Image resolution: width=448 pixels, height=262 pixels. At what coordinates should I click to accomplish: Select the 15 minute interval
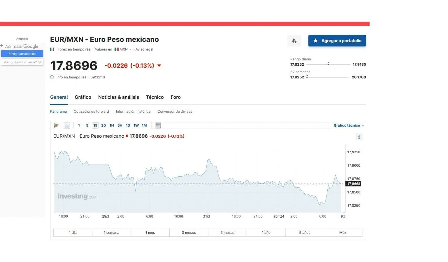pos(95,125)
